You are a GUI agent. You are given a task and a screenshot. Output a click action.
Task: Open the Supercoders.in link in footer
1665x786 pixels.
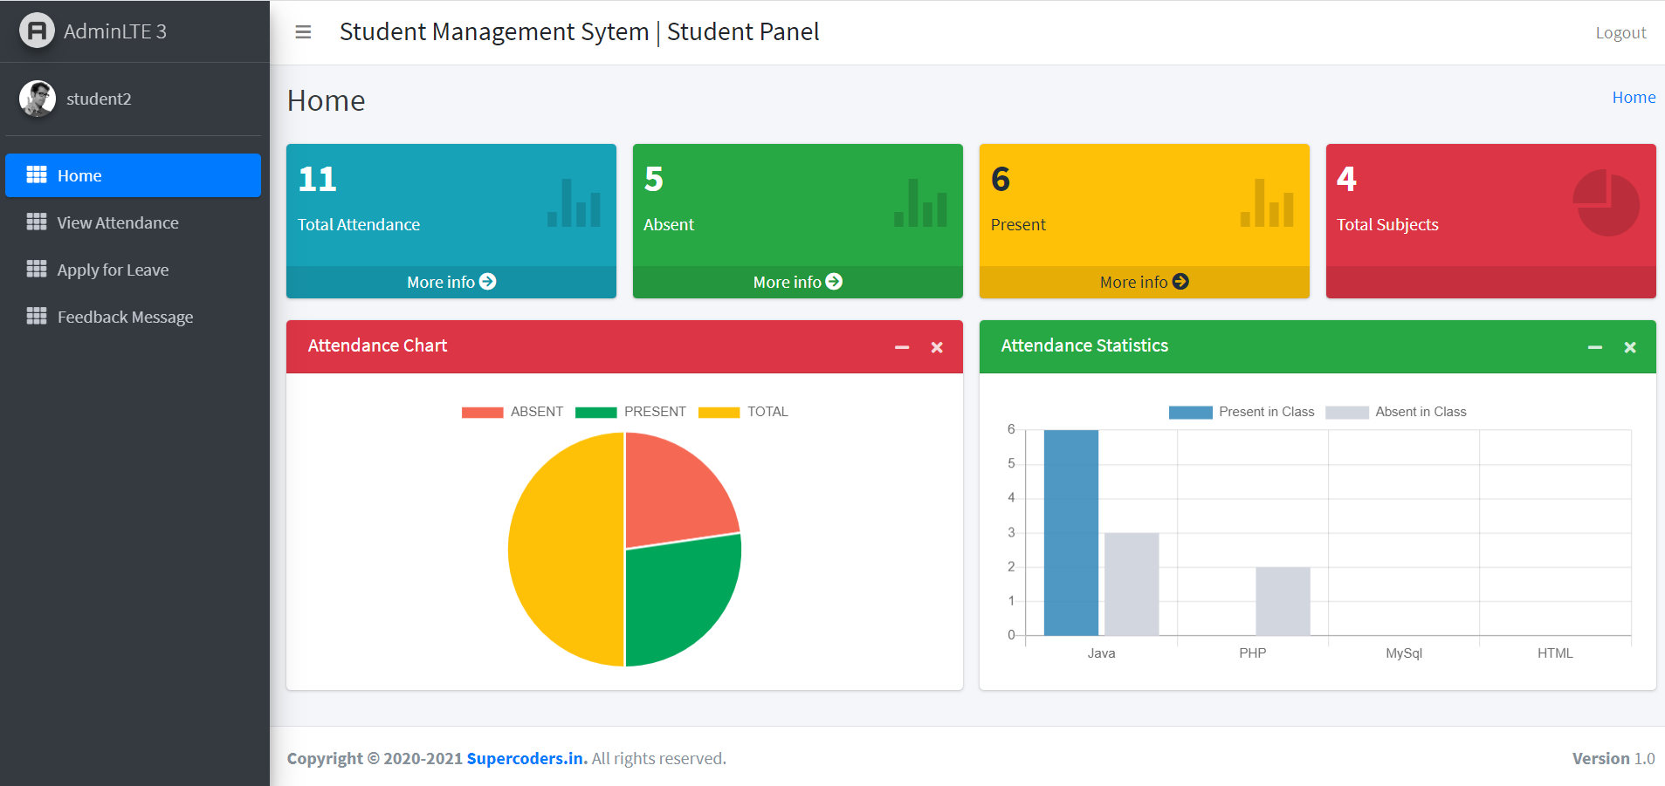pos(525,758)
